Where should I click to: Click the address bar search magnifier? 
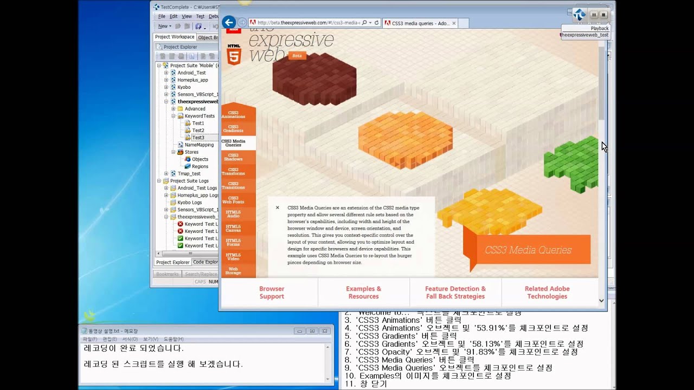364,23
